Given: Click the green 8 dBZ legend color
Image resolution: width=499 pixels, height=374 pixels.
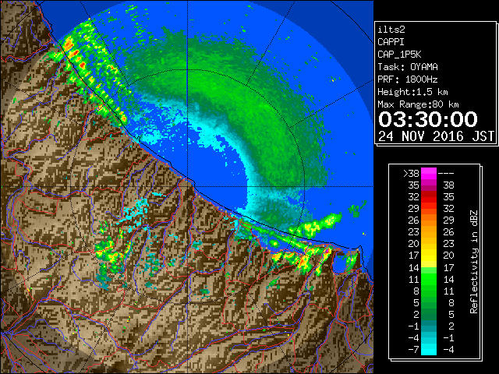Looking at the screenshot, I should point(429,291).
